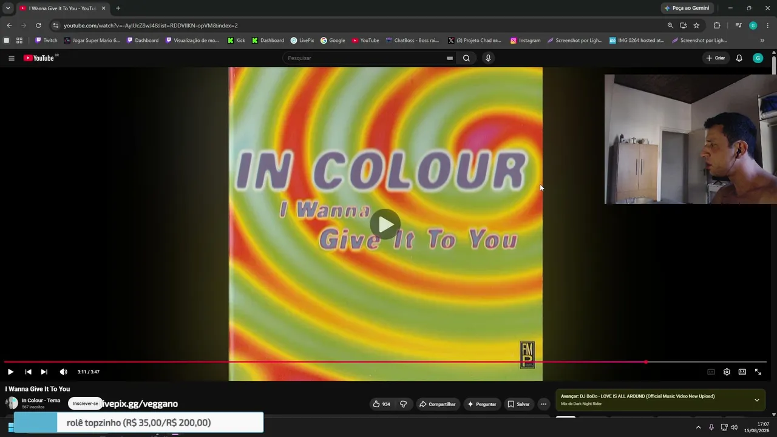
Task: Play the video from the bottom control bar
Action: (x=10, y=372)
